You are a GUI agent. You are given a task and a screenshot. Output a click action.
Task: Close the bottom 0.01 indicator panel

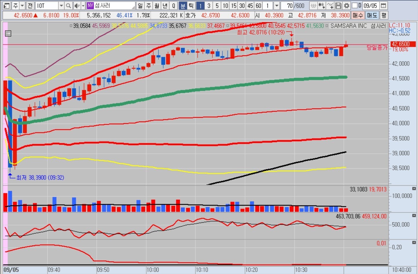(414, 242)
